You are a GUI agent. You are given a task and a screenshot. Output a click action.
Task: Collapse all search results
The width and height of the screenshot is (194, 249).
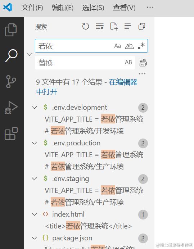(x=142, y=26)
